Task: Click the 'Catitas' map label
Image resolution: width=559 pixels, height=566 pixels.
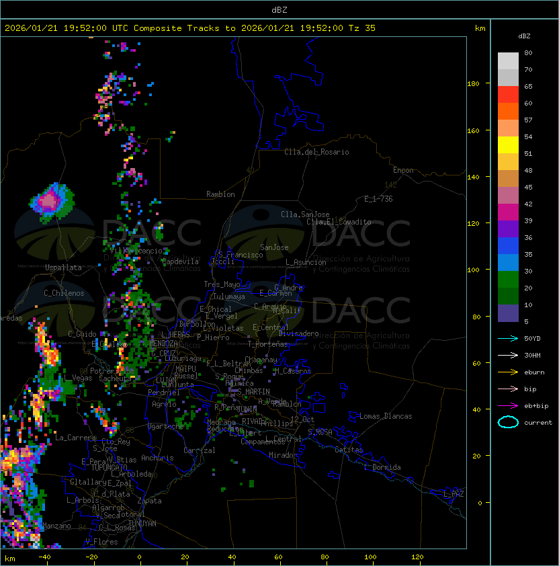Action: click(349, 450)
